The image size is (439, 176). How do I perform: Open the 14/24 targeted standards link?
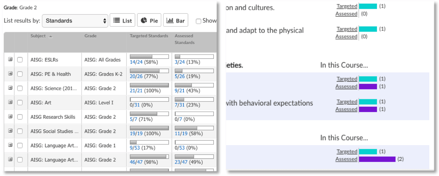pyautogui.click(x=136, y=62)
